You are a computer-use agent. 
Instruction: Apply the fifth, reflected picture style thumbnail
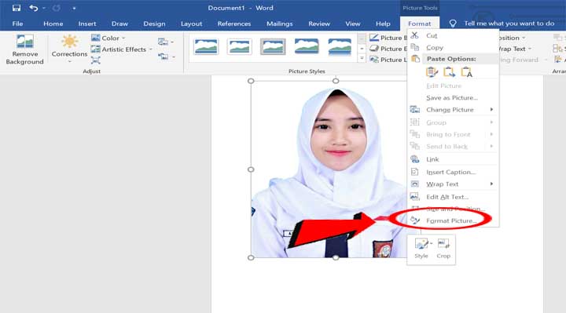[340, 47]
